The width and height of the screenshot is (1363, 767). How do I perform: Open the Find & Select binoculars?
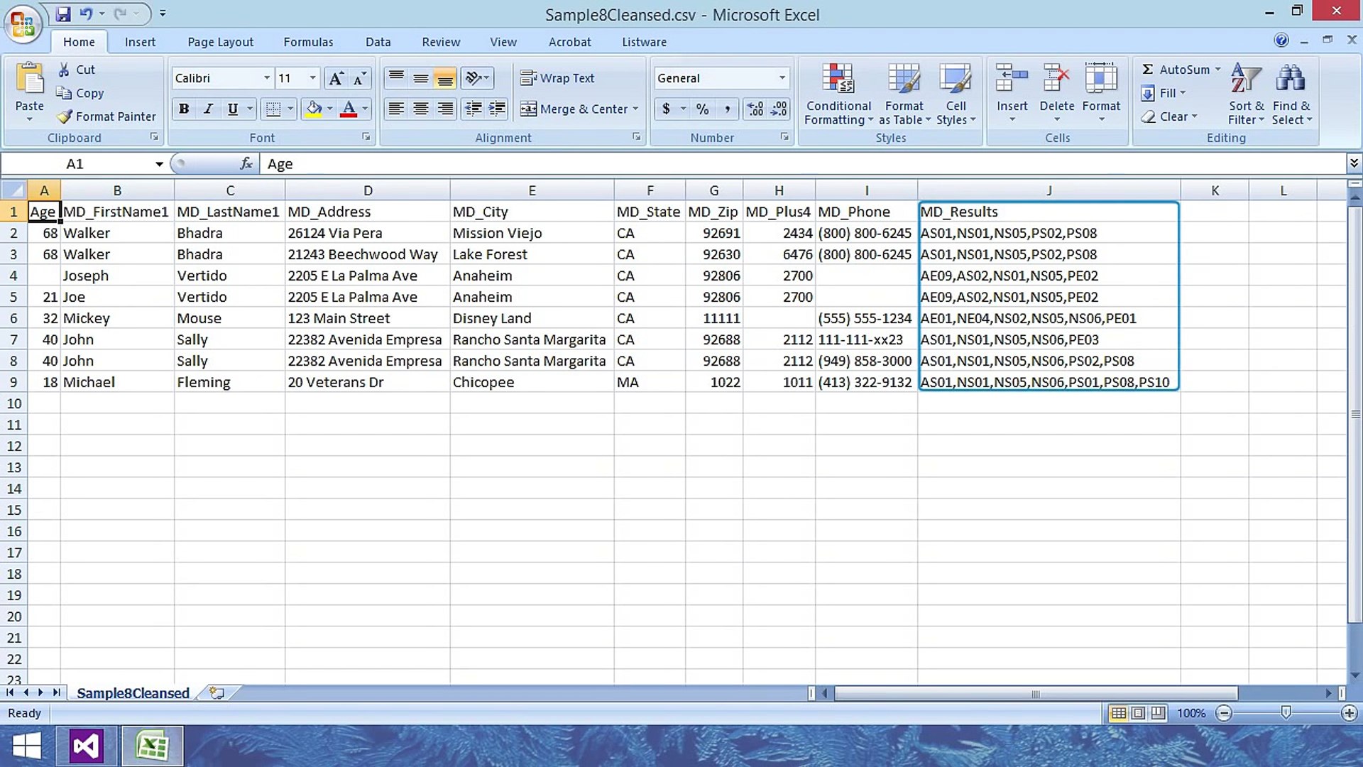tap(1291, 93)
